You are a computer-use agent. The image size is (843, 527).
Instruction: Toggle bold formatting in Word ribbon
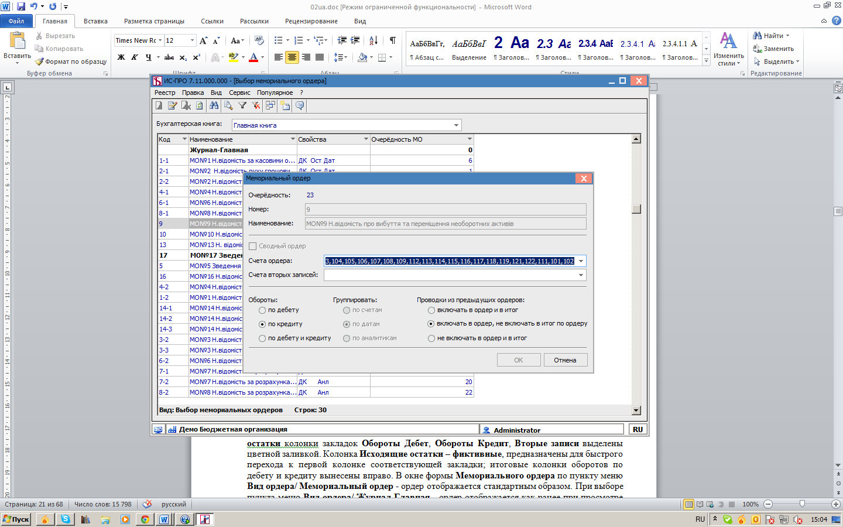point(121,57)
